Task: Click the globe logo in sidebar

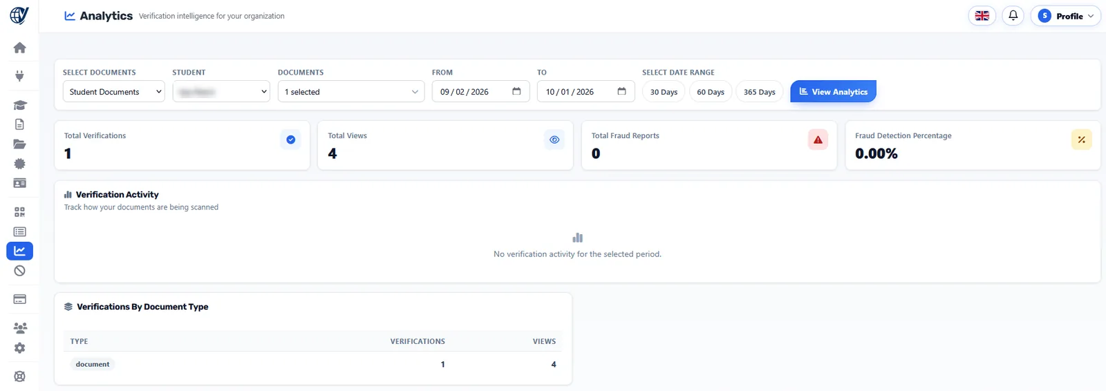Action: pos(19,15)
